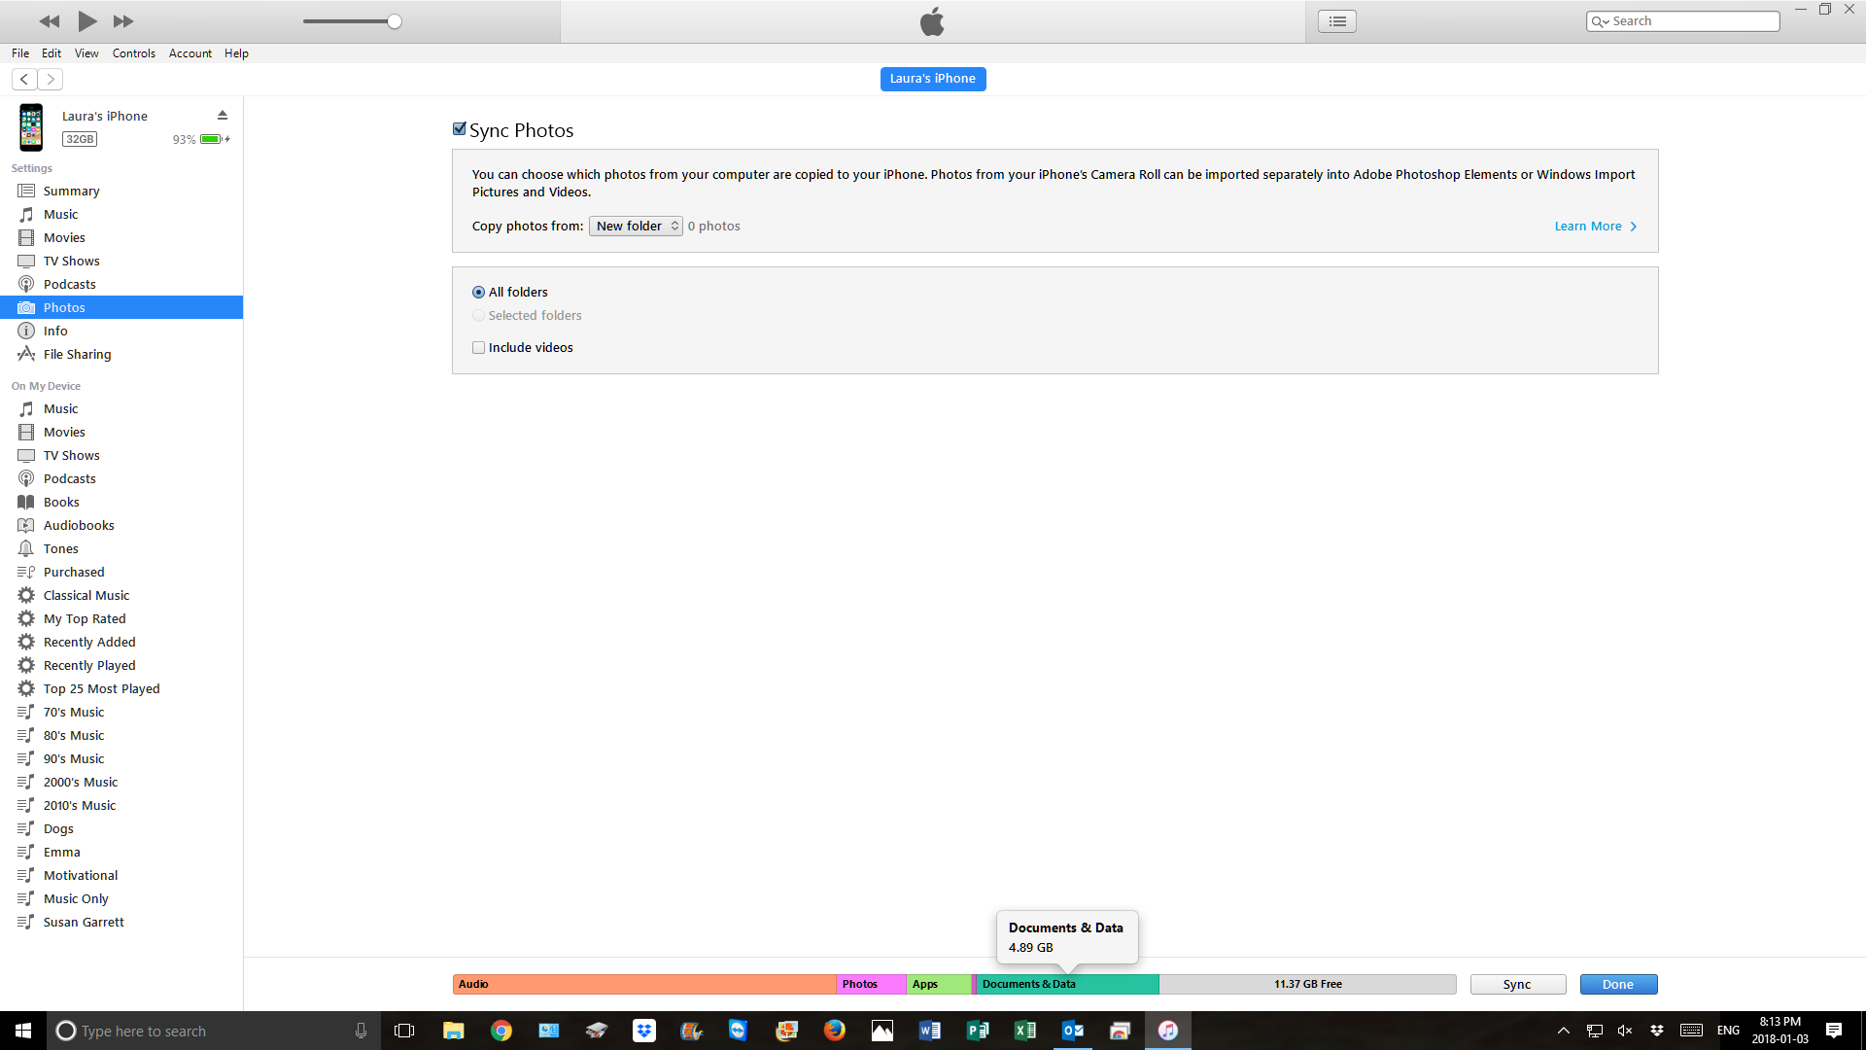1866x1050 pixels.
Task: Click the eject icon next to Laura's iPhone
Action: pos(223,115)
